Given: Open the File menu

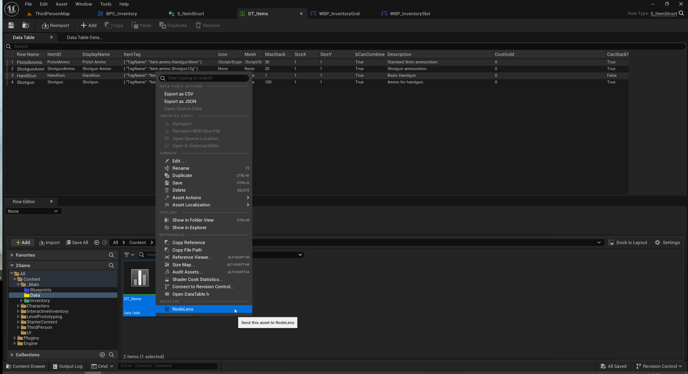Looking at the screenshot, I should click(x=28, y=4).
